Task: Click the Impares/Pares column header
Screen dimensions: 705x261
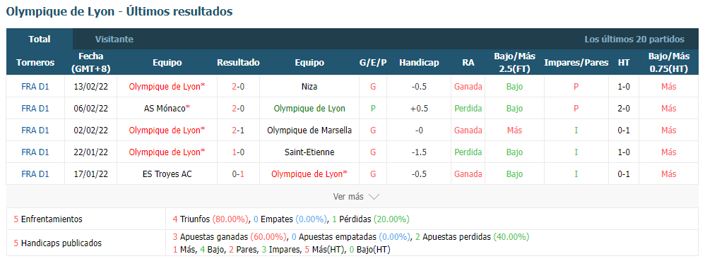Action: click(x=576, y=63)
